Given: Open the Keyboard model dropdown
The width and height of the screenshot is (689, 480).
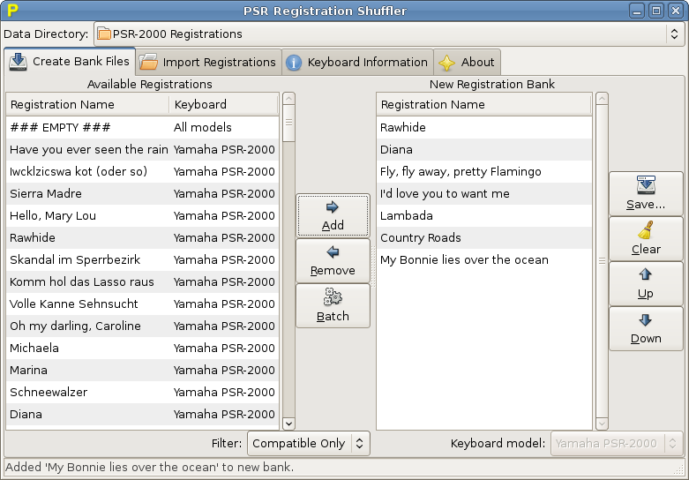Looking at the screenshot, I should pos(617,443).
